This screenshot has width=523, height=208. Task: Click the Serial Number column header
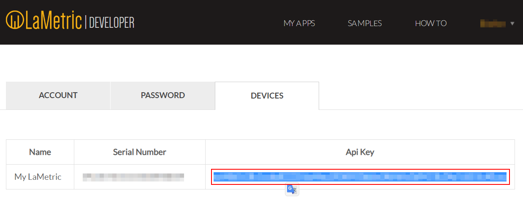[x=140, y=152]
